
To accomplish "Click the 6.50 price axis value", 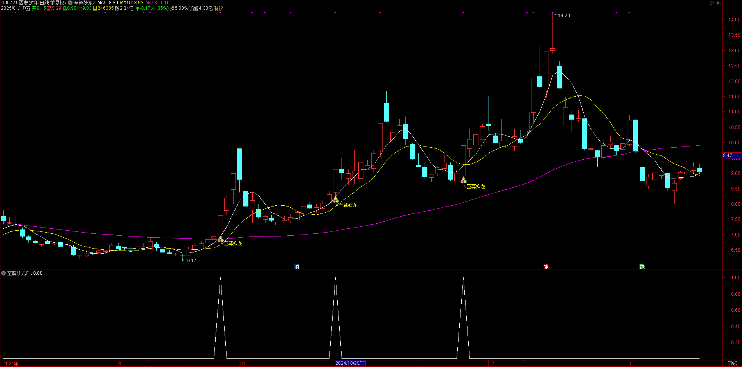I will coord(735,250).
